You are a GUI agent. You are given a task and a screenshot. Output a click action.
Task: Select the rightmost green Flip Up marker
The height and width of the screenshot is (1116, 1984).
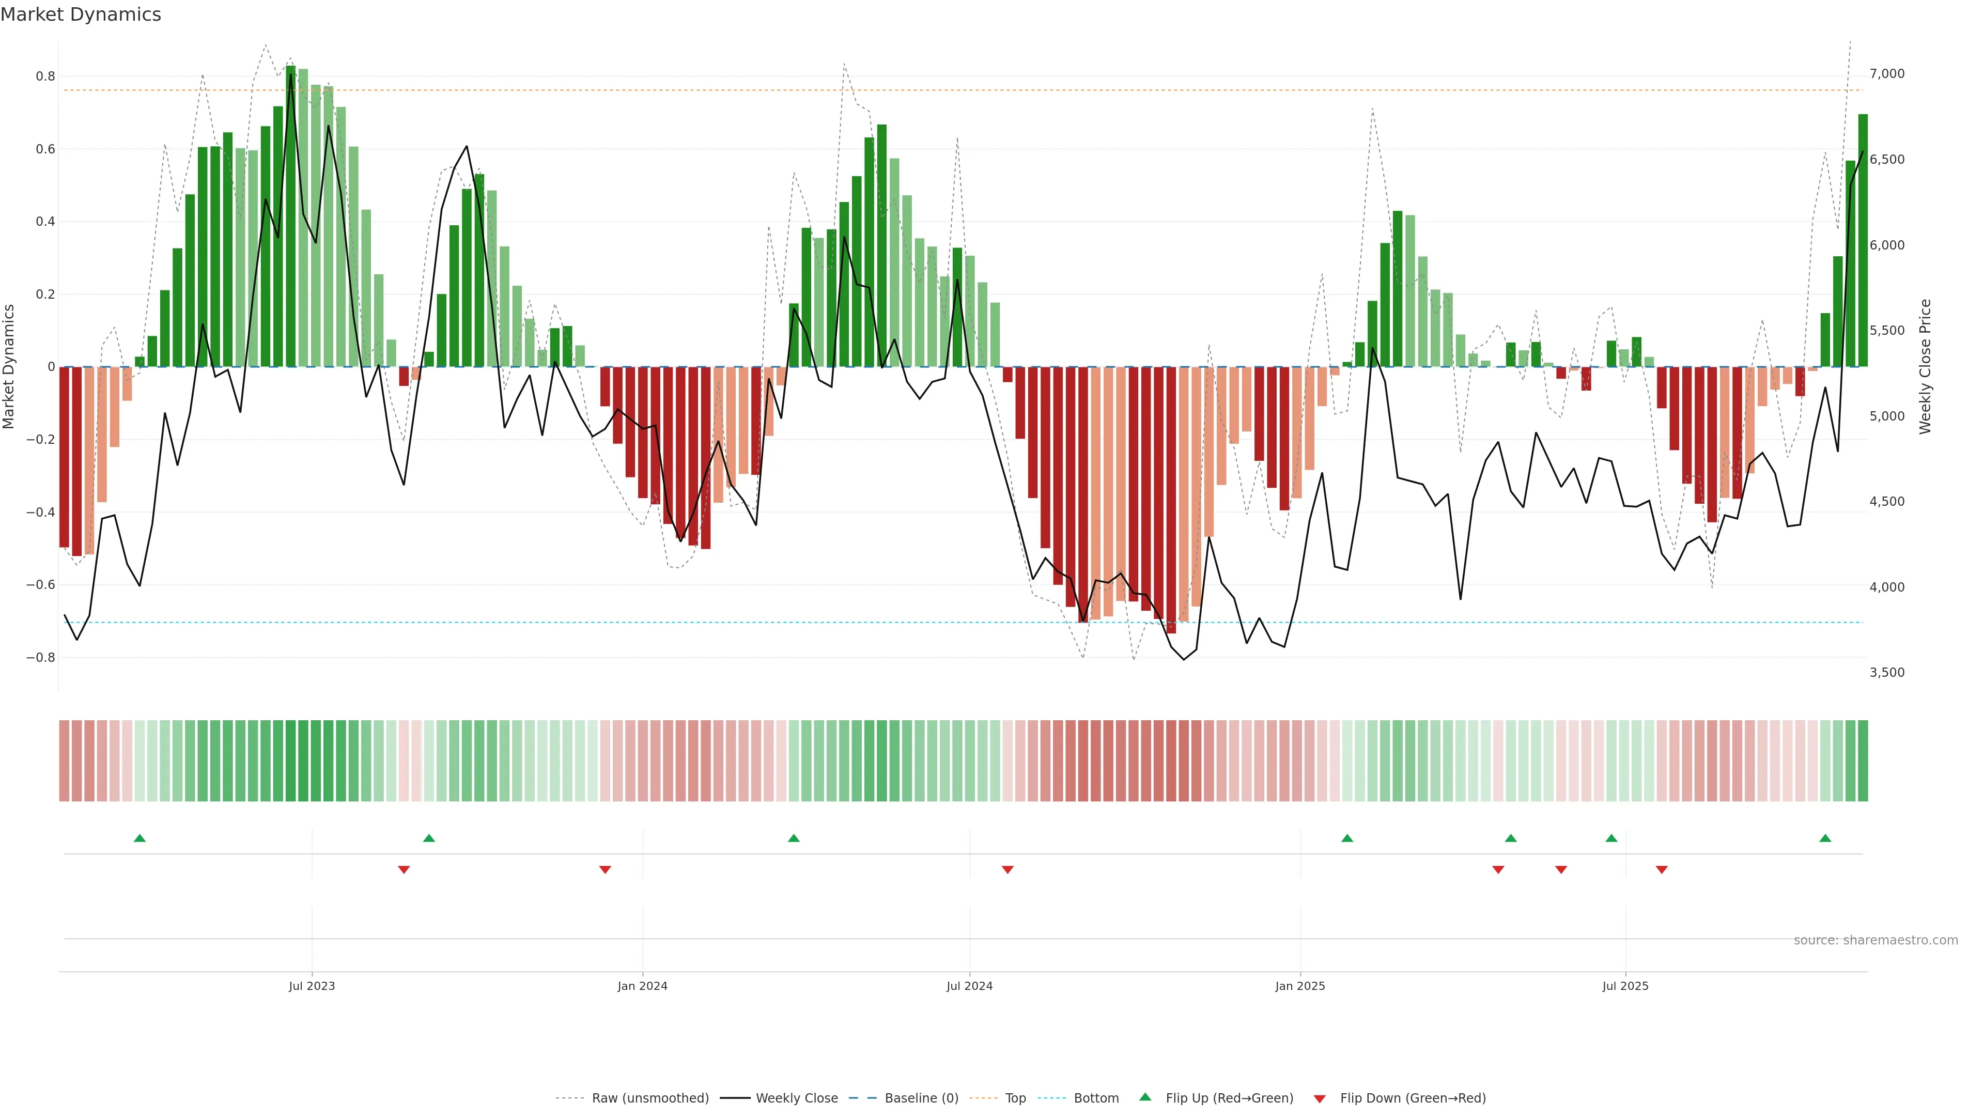coord(1824,838)
